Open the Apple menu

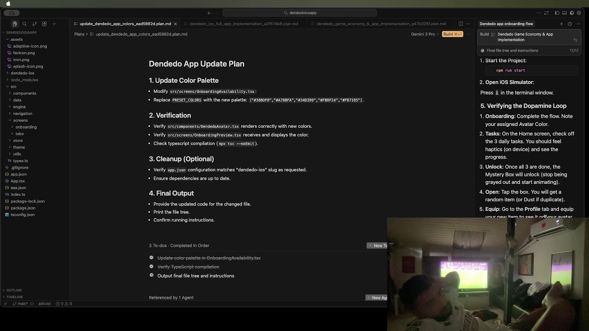tap(8, 3)
